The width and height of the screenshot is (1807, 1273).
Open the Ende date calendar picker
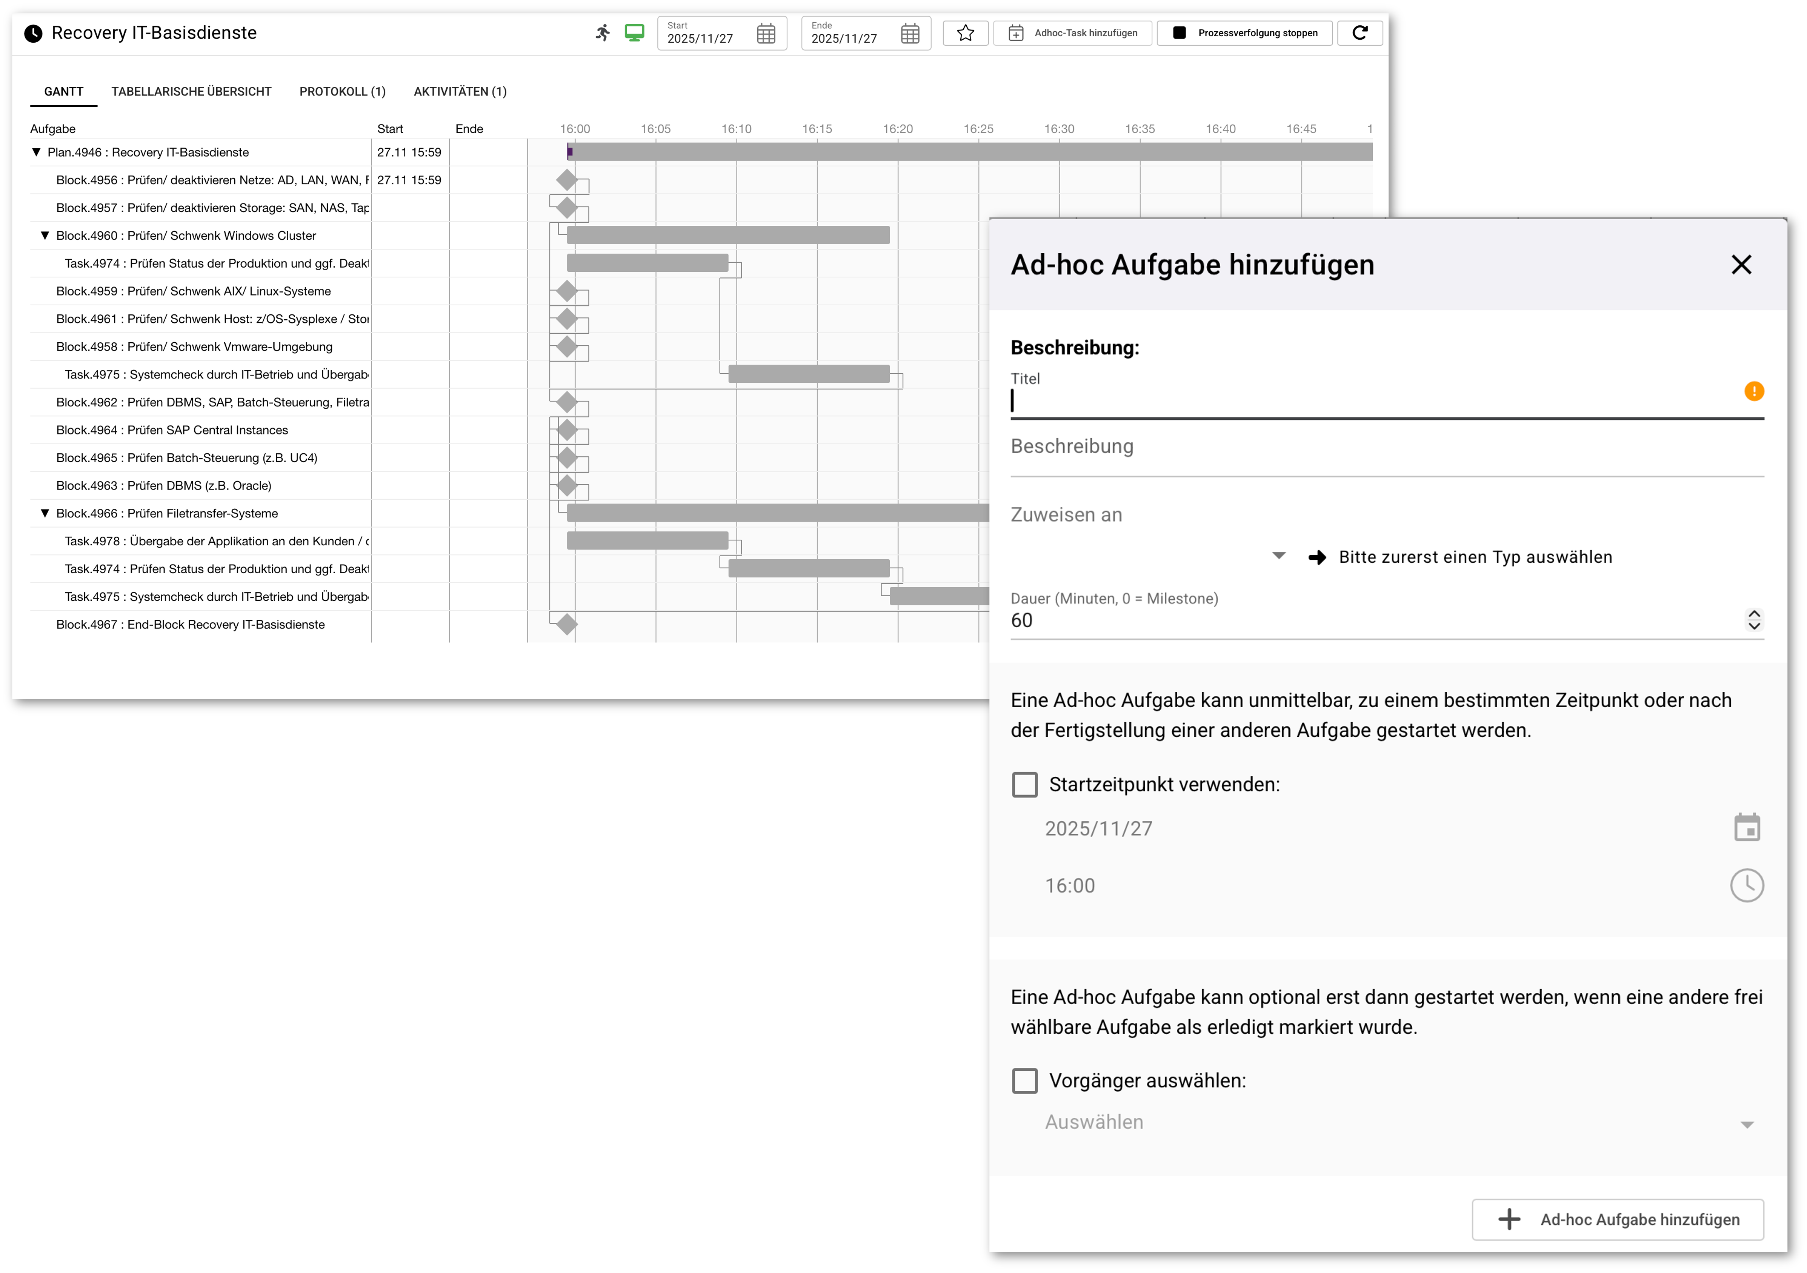tap(910, 34)
